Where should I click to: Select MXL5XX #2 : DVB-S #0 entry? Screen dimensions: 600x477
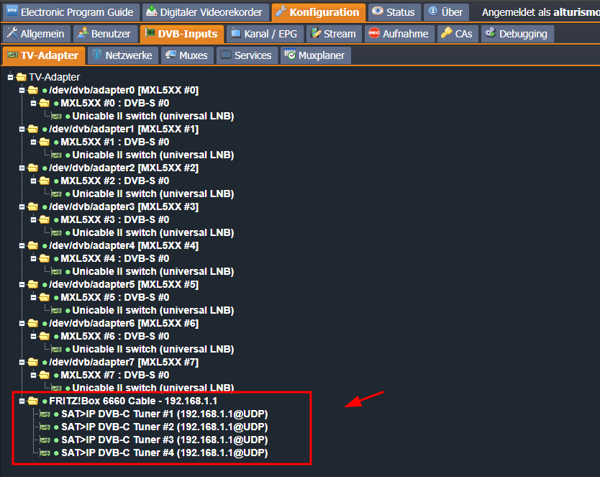pyautogui.click(x=115, y=181)
